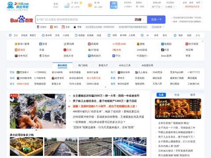
Task: Open 京东 shortcut under the search bar
Action: pyautogui.click(x=65, y=27)
